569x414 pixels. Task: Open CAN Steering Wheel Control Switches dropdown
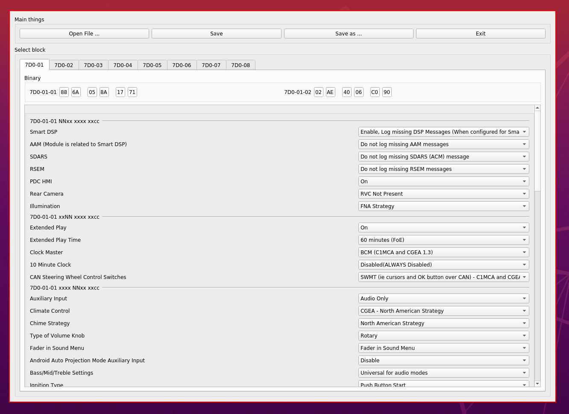point(443,277)
